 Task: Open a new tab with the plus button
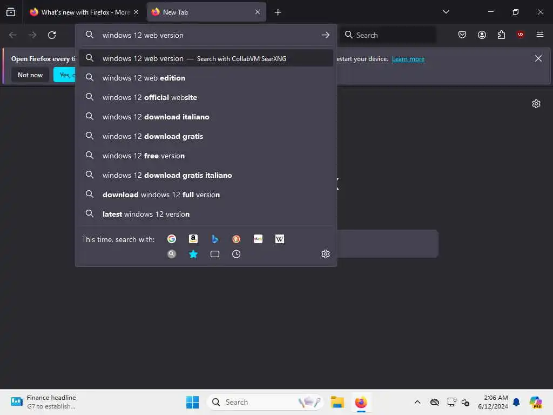click(278, 12)
